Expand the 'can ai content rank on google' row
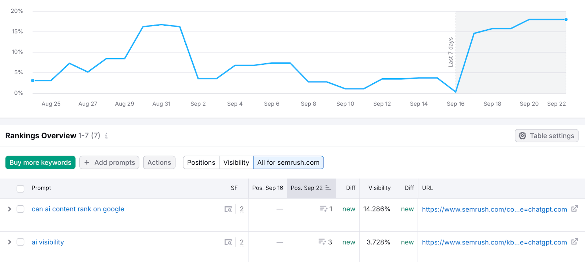 pyautogui.click(x=10, y=209)
